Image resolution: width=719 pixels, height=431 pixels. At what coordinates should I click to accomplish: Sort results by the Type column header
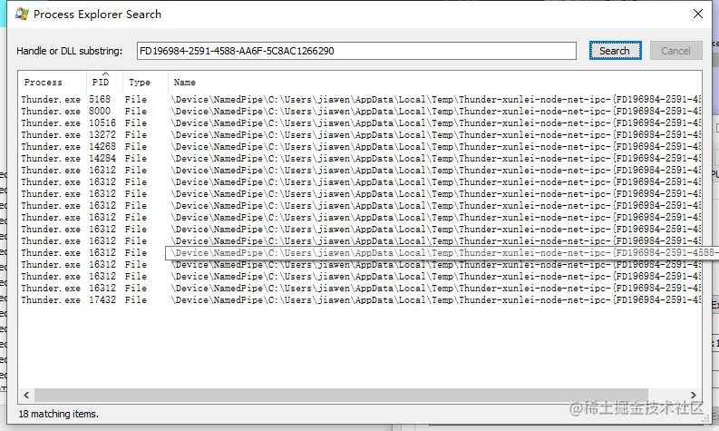click(x=145, y=83)
